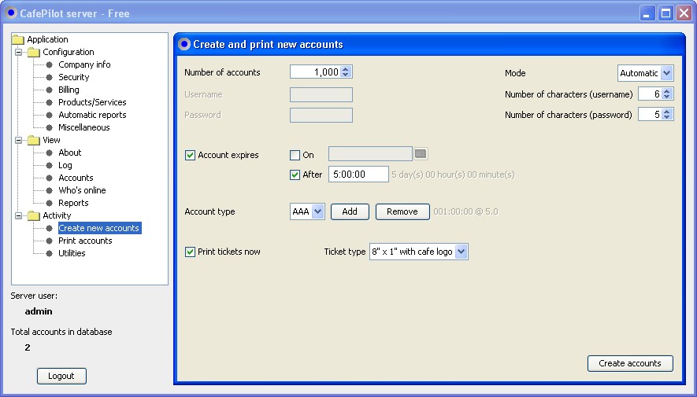Image resolution: width=697 pixels, height=397 pixels.
Task: Open Billing in the tree
Action: click(x=69, y=90)
